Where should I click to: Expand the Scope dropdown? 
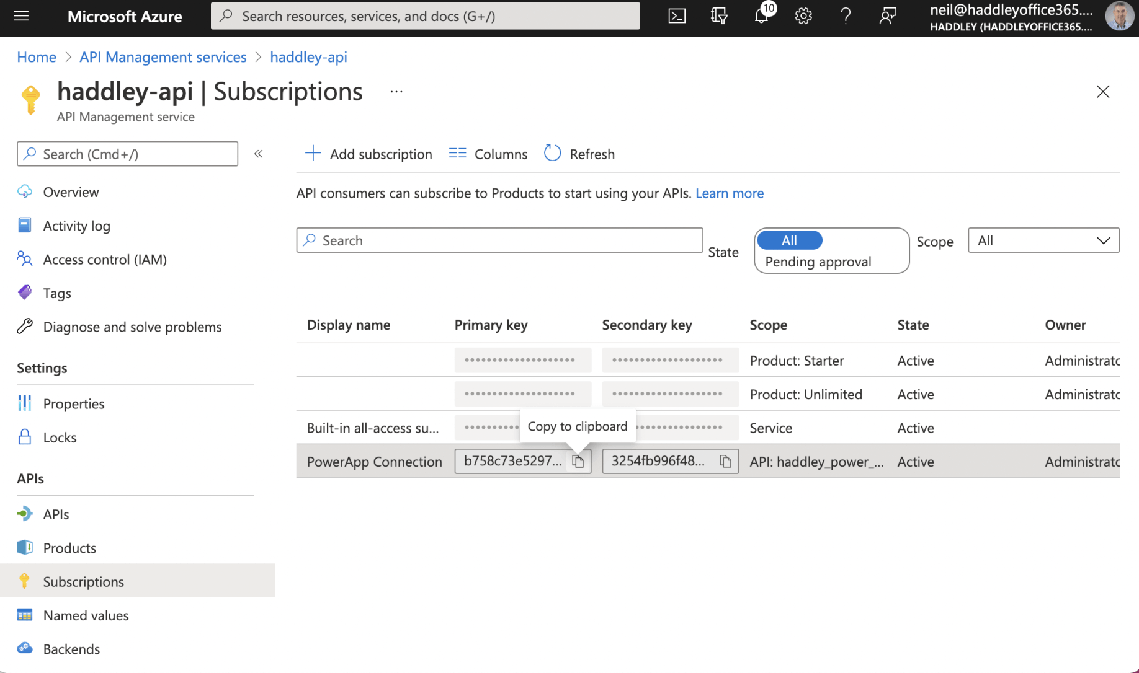(1043, 240)
